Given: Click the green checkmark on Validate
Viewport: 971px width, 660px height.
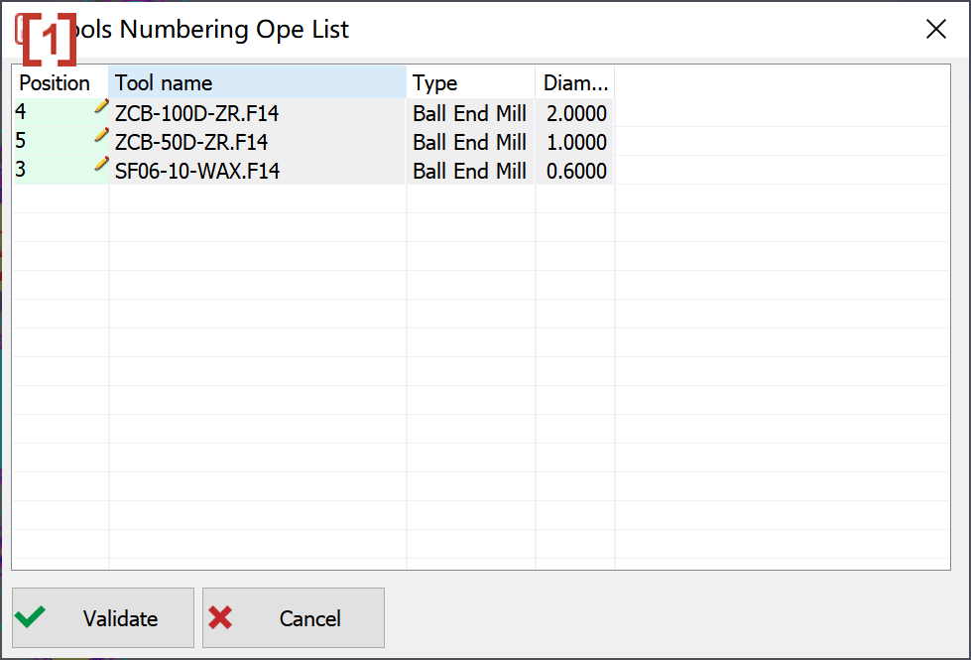Looking at the screenshot, I should pyautogui.click(x=30, y=617).
